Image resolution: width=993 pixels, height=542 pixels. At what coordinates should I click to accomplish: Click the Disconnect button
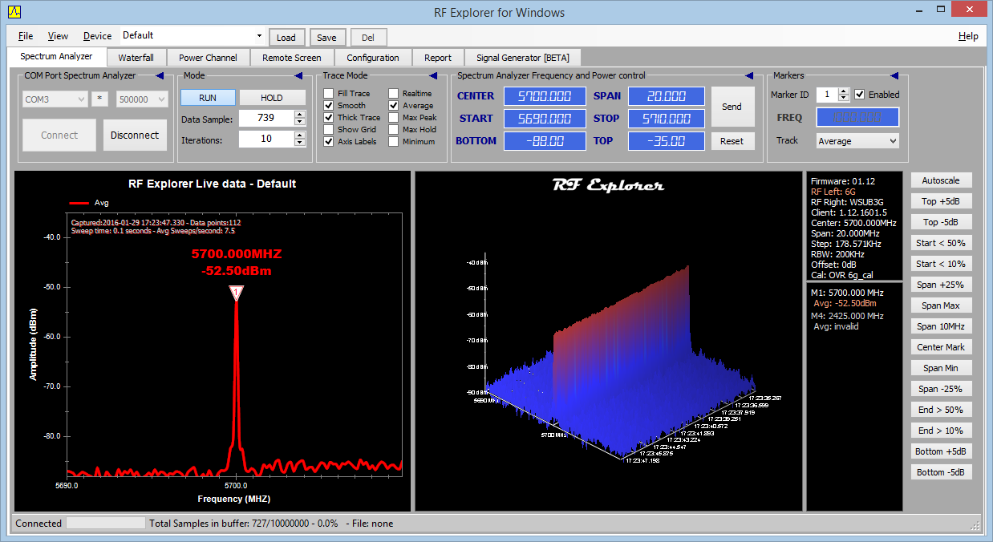coord(135,135)
